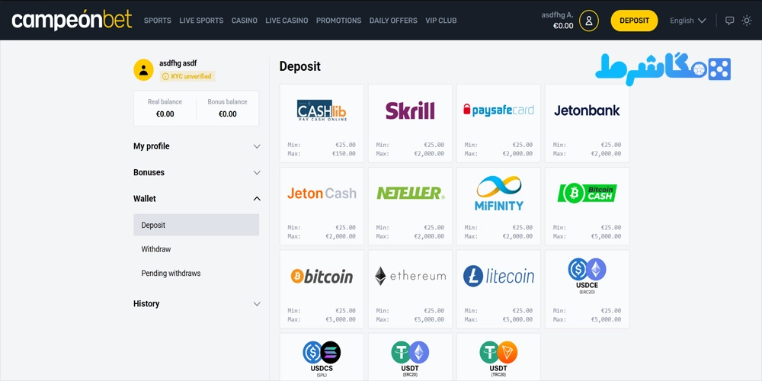Click the Deposit page heading

pyautogui.click(x=299, y=66)
